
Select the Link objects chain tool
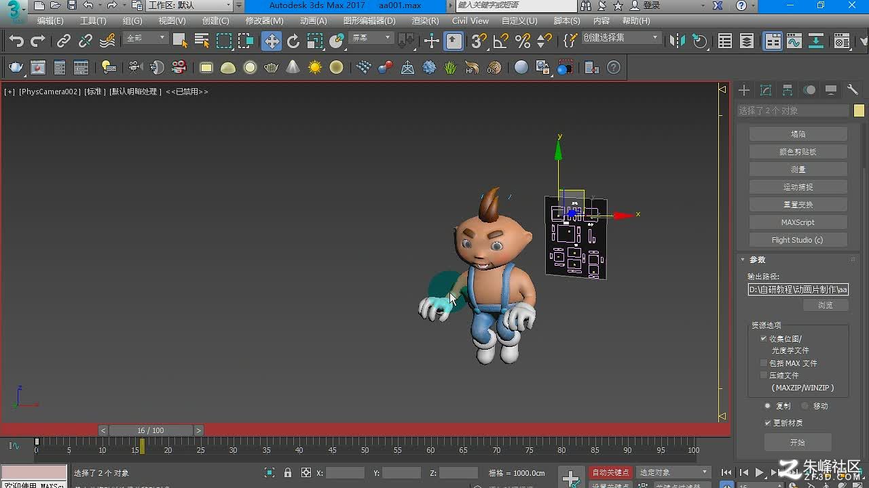coord(64,41)
